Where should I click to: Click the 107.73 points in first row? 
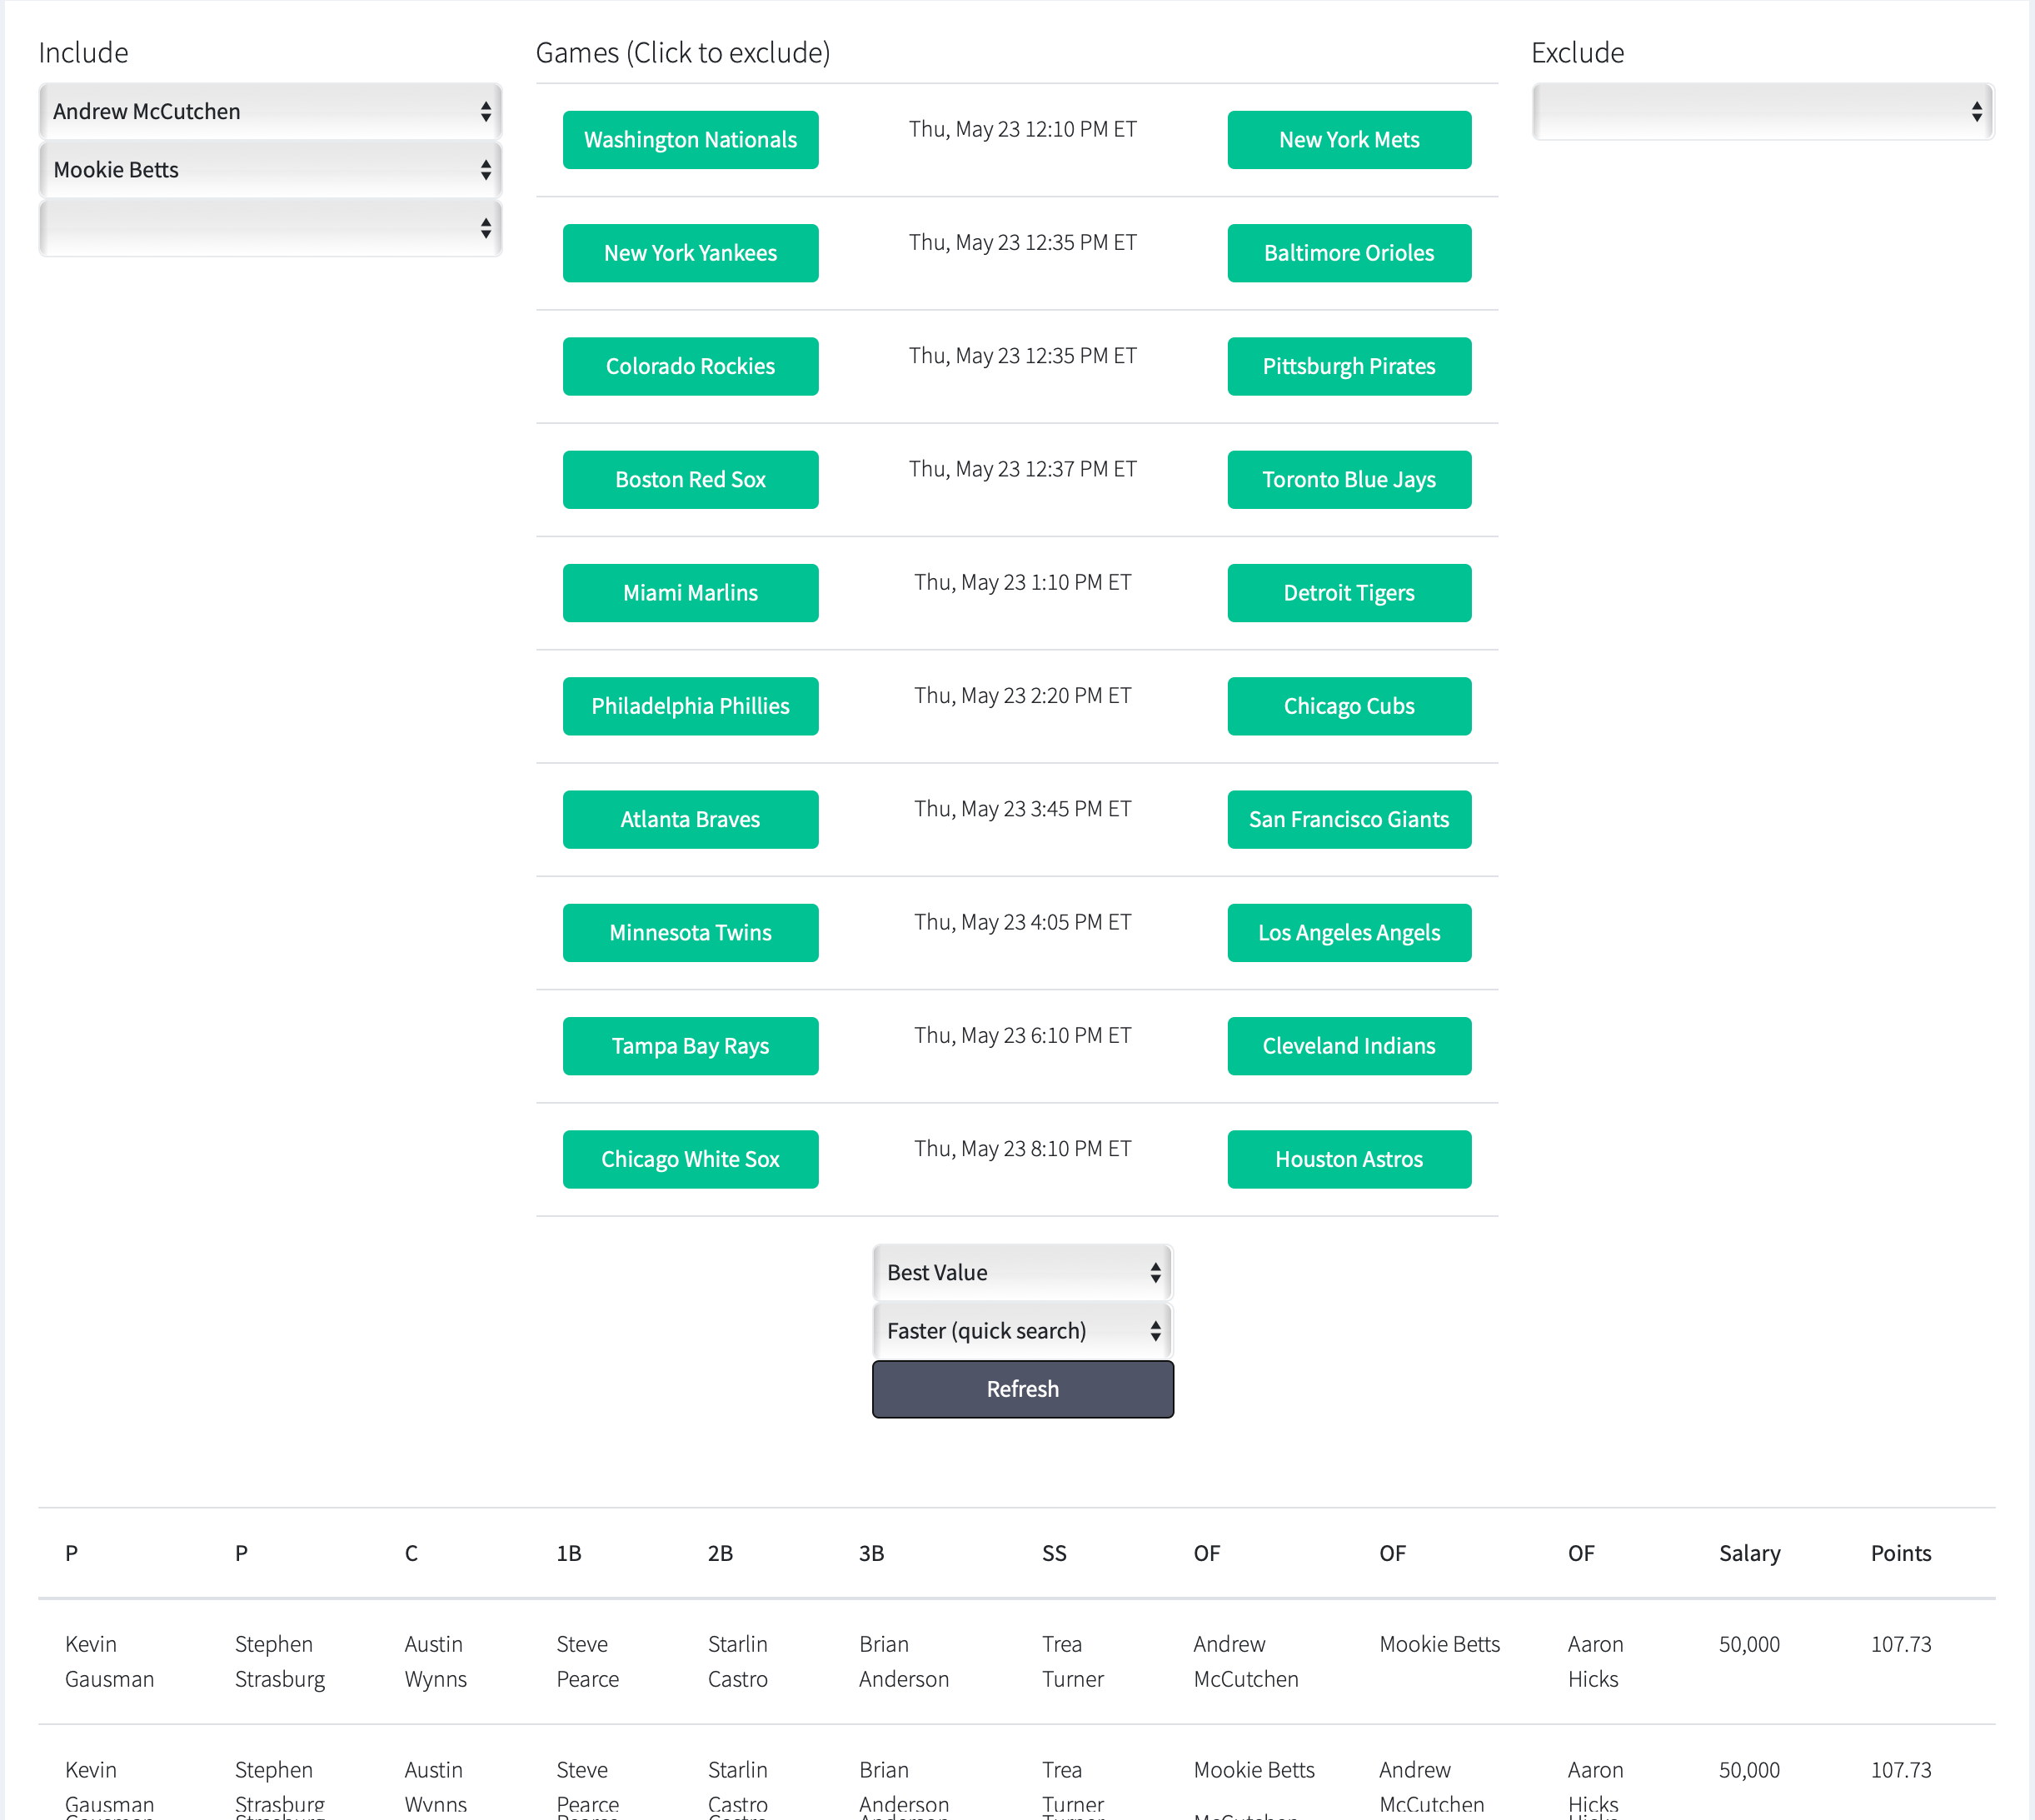point(1901,1644)
